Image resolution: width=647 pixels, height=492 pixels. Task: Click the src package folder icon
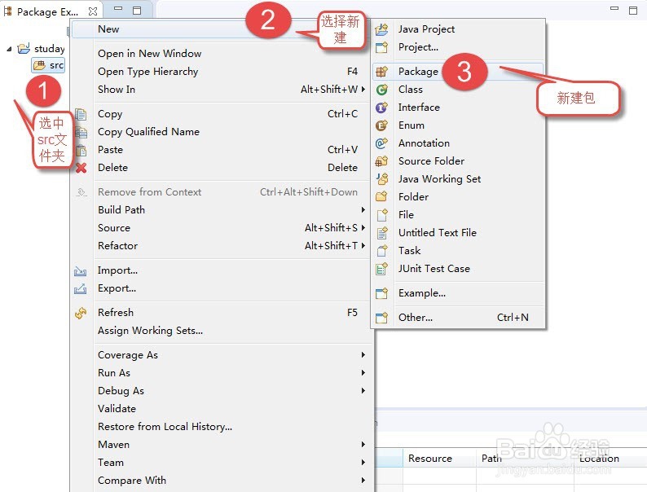click(x=40, y=65)
